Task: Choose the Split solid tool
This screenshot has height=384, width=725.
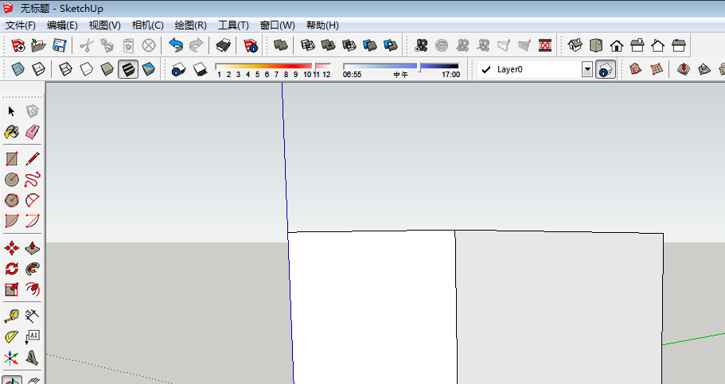Action: (x=391, y=45)
